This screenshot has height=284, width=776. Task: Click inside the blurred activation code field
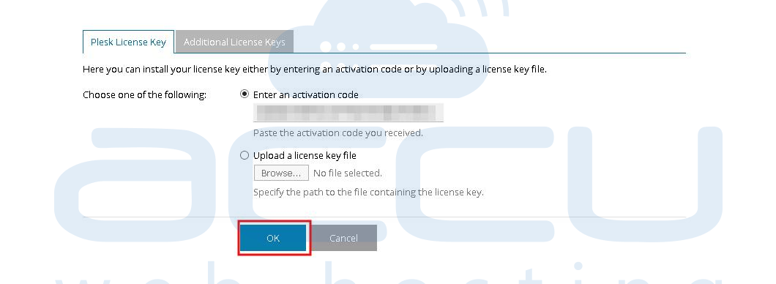pos(348,112)
